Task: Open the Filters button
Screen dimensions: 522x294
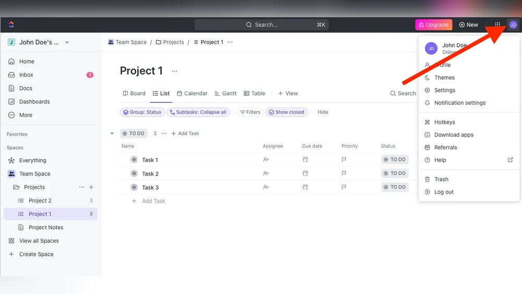Action: pyautogui.click(x=250, y=112)
